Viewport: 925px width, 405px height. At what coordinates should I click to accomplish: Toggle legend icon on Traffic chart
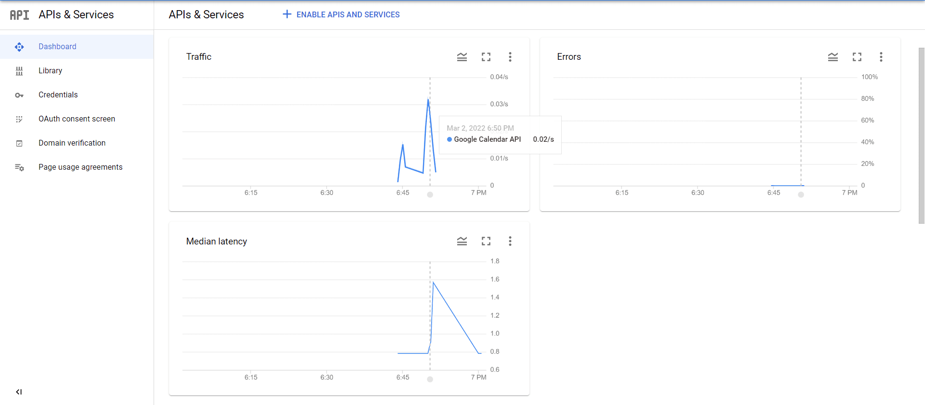tap(462, 57)
